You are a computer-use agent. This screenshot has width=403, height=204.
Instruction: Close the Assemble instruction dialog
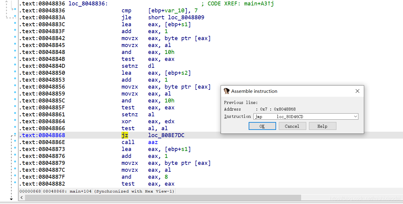tap(357, 91)
